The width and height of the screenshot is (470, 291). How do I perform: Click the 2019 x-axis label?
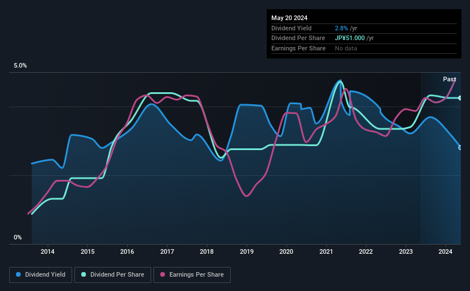tap(247, 251)
